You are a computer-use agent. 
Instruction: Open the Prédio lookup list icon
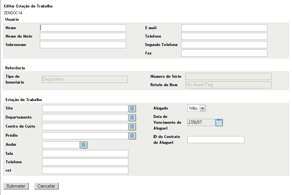[132, 136]
